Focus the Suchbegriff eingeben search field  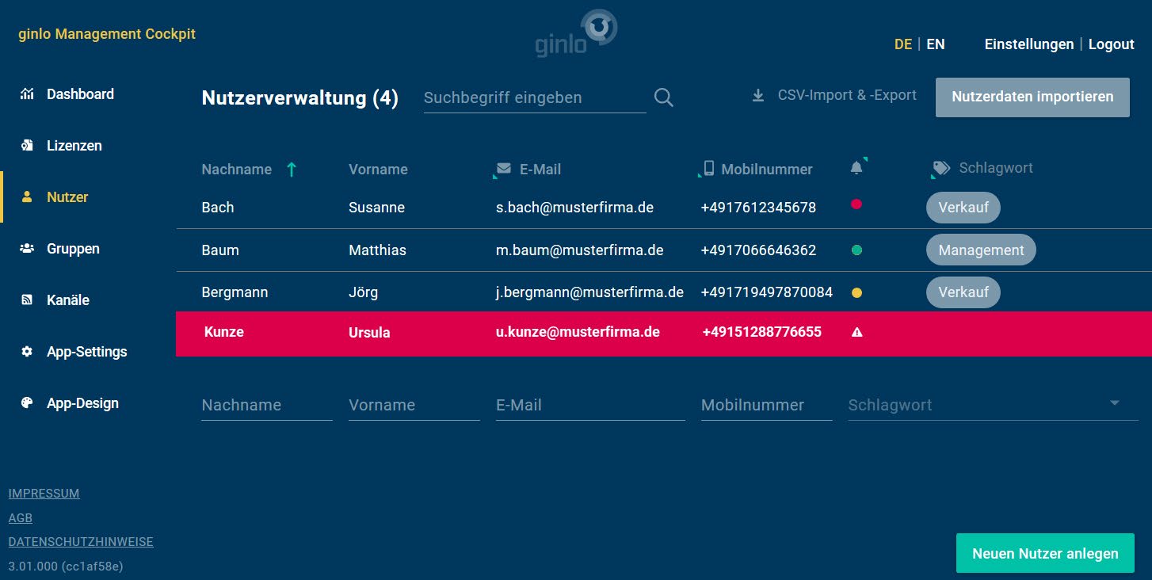tap(535, 98)
